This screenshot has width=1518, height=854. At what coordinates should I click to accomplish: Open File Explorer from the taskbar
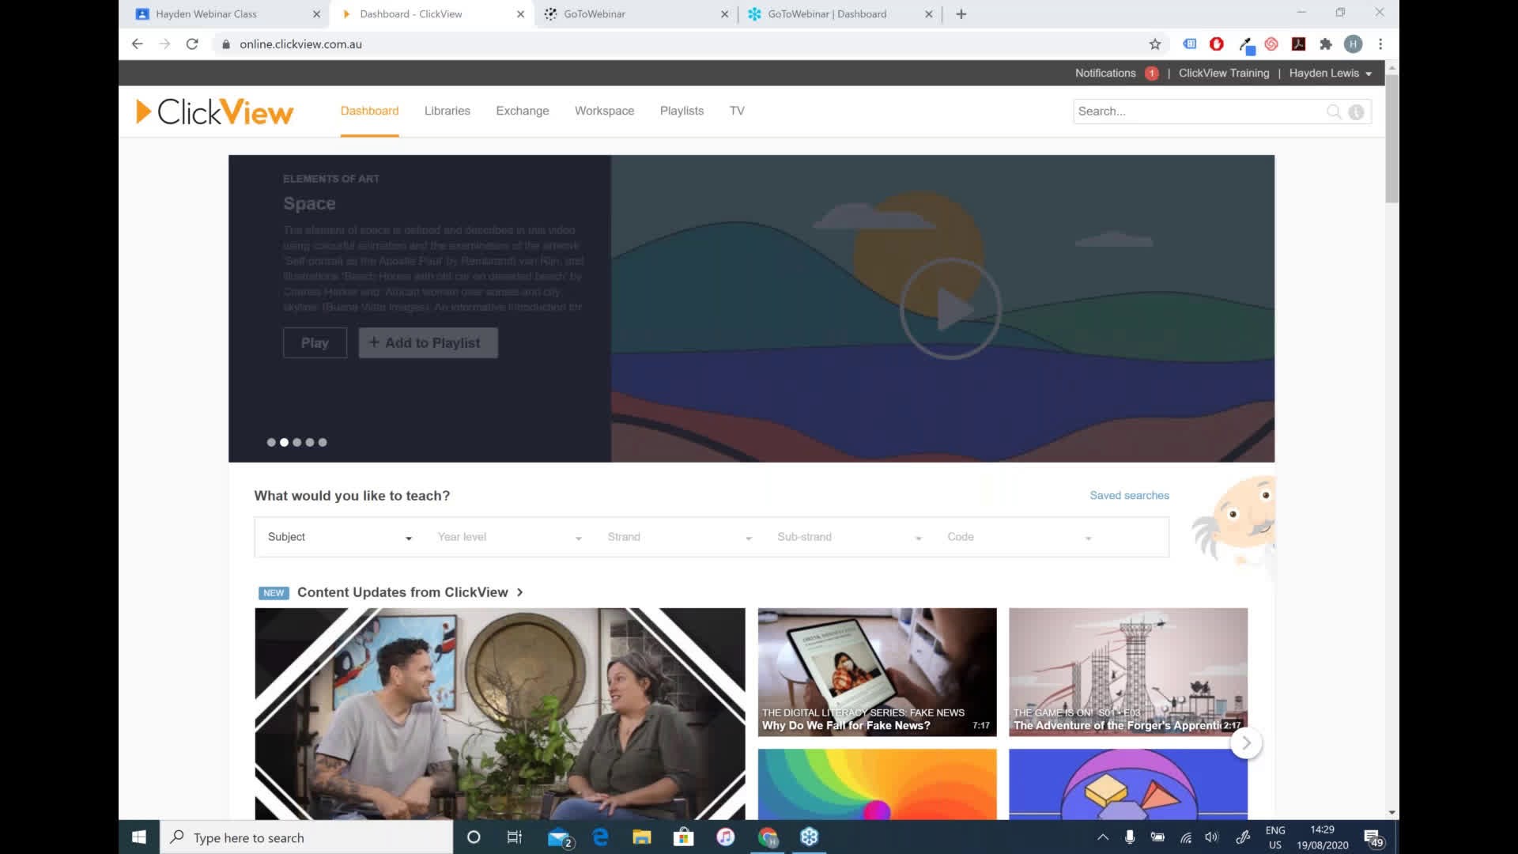pos(642,837)
